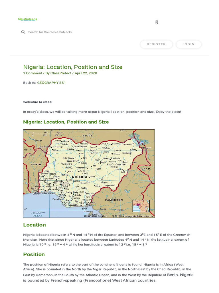Click the paragraph starting Nigeria is located between
Screen dimensions: 219x293
click(x=107, y=239)
